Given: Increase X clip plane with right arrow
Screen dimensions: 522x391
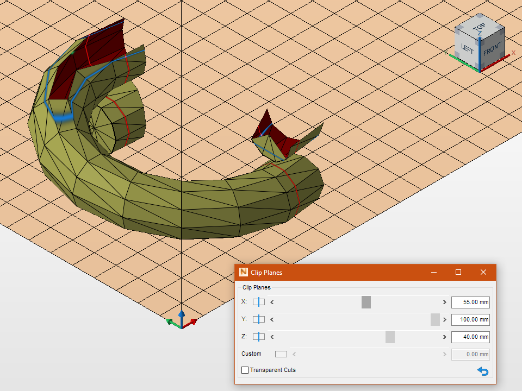Looking at the screenshot, I should (x=444, y=302).
